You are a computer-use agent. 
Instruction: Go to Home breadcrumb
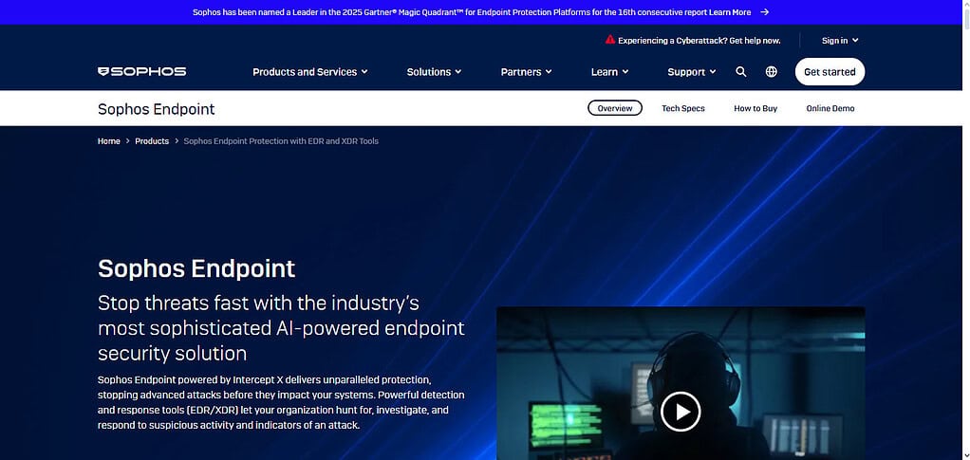[109, 141]
